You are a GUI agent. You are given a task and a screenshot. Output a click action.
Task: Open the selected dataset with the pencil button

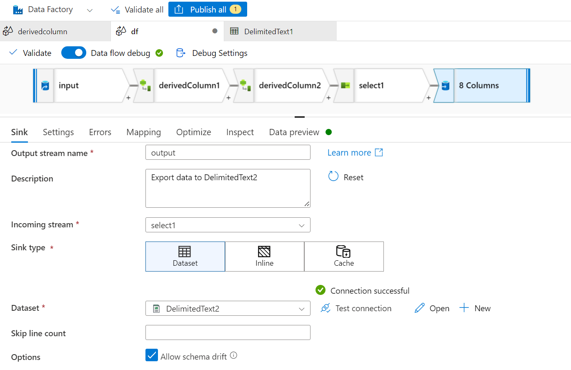(432, 308)
